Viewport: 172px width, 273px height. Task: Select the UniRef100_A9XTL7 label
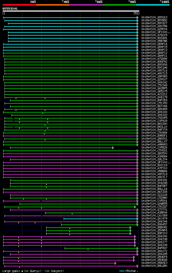click(154, 177)
